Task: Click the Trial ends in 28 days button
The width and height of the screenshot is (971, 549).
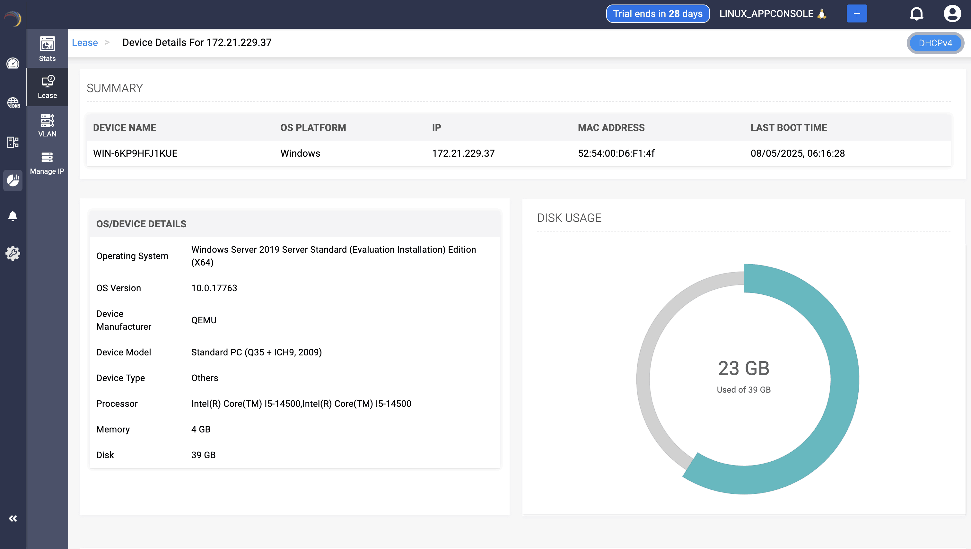Action: point(657,14)
